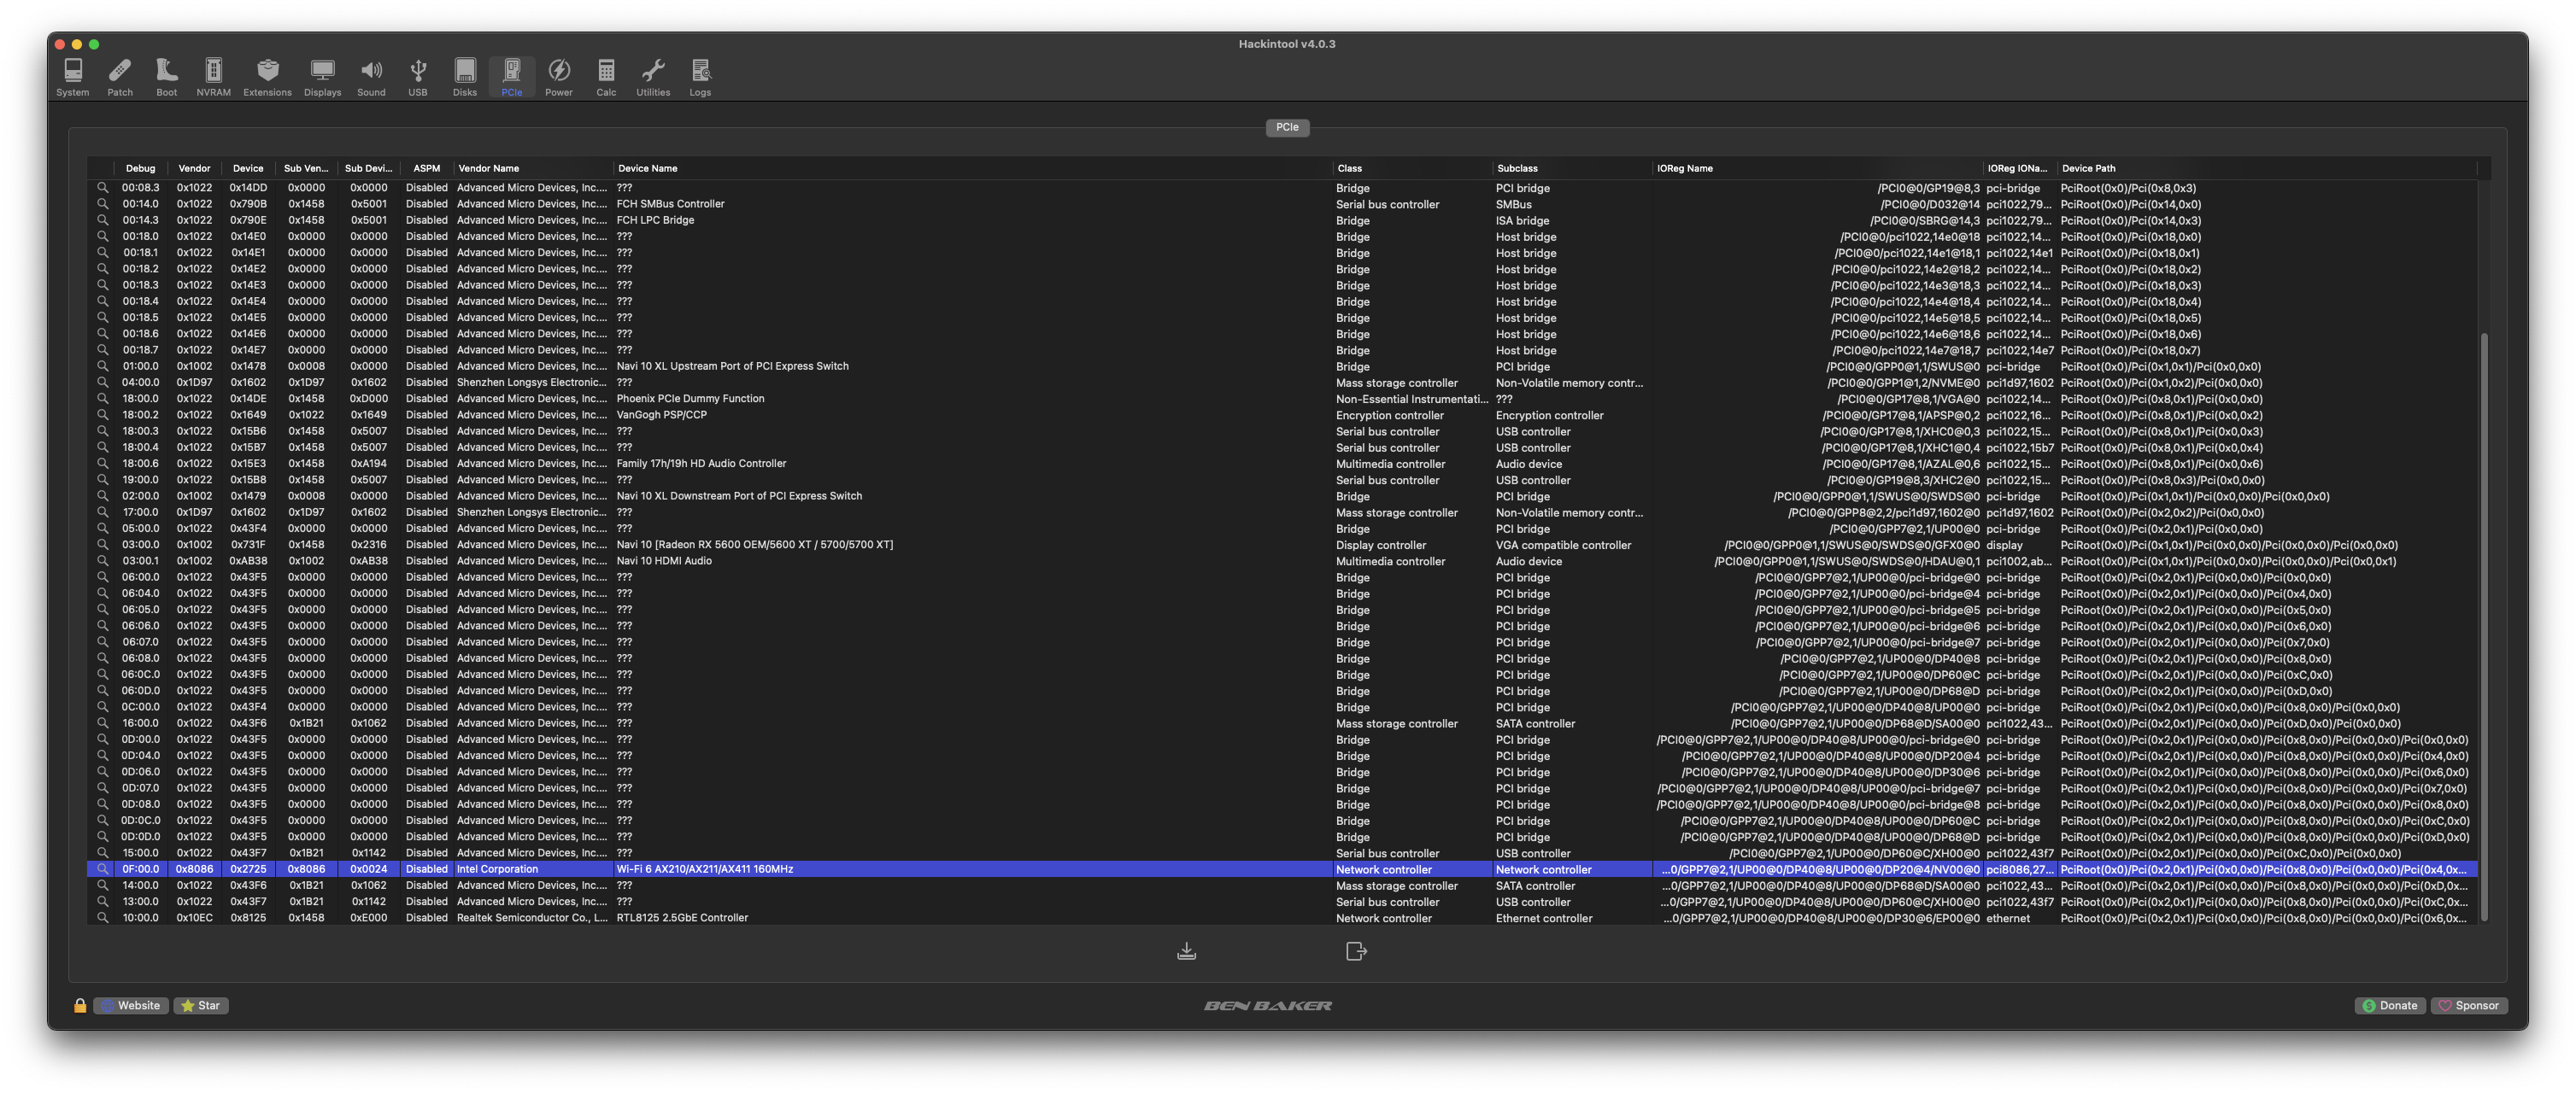Viewport: 2576px width, 1093px height.
Task: Open the Power section
Action: (559, 77)
